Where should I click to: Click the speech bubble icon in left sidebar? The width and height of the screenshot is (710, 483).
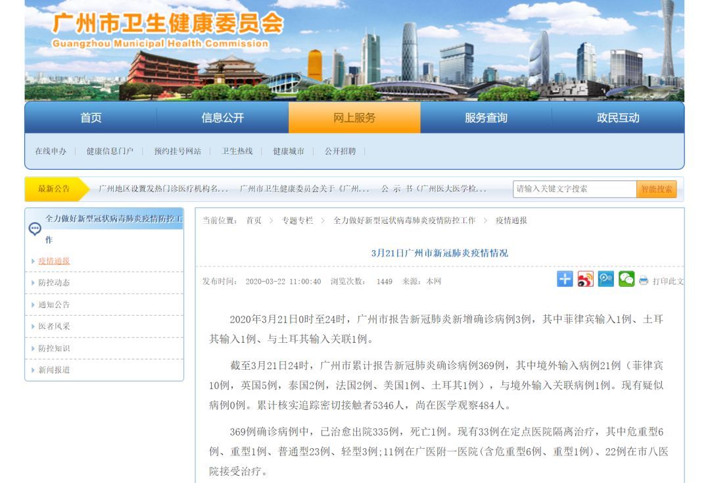(34, 229)
